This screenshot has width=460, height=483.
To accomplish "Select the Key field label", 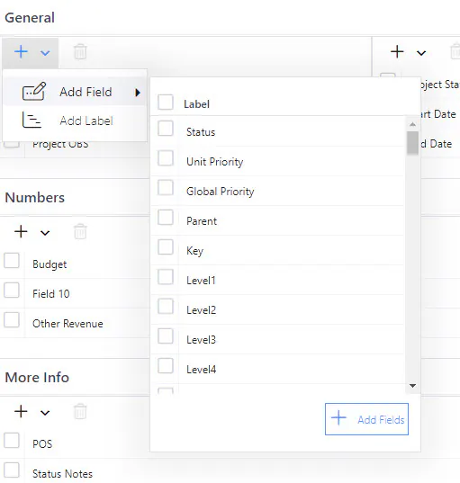I will (194, 251).
